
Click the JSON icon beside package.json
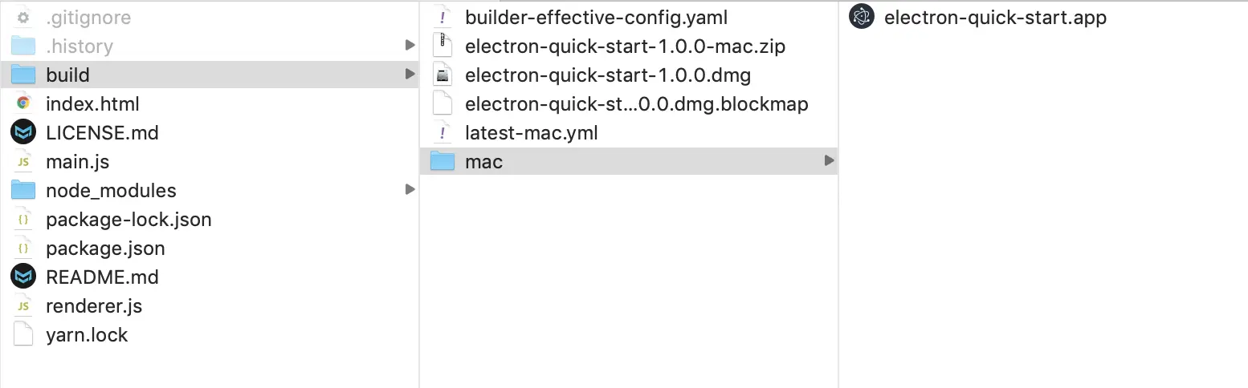pyautogui.click(x=23, y=248)
